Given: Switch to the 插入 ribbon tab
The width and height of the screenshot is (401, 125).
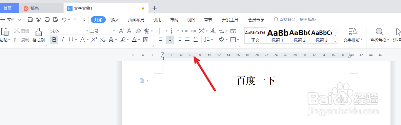Looking at the screenshot, I should 115,20.
